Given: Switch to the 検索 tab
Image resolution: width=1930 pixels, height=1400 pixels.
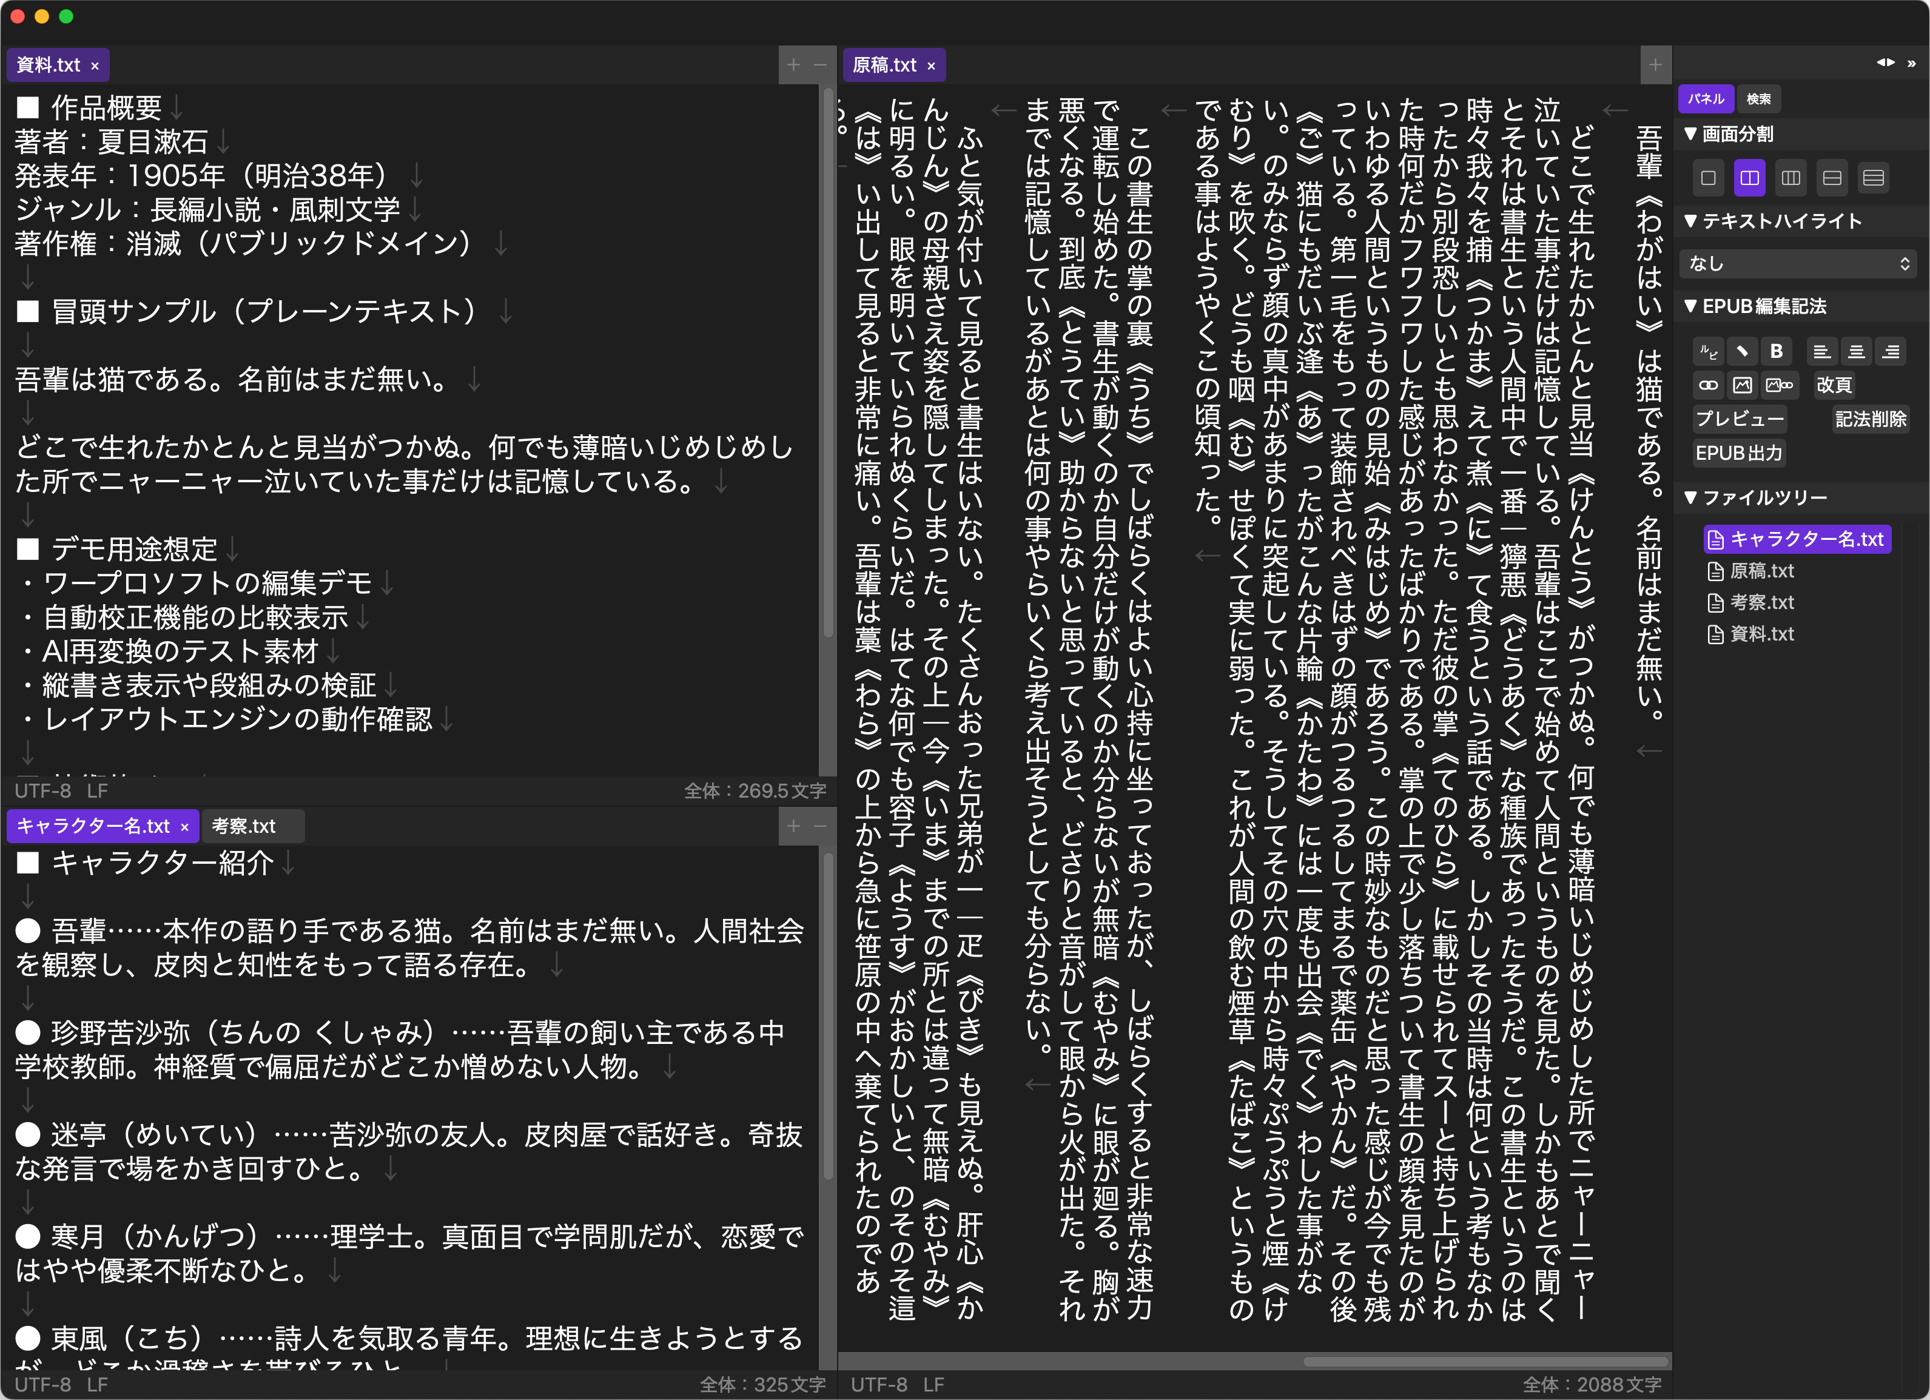Looking at the screenshot, I should click(x=1758, y=99).
